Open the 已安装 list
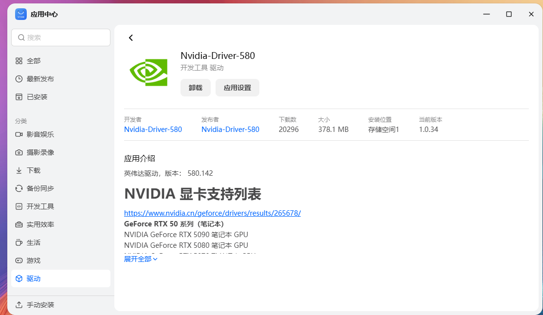This screenshot has width=543, height=315. click(61, 97)
